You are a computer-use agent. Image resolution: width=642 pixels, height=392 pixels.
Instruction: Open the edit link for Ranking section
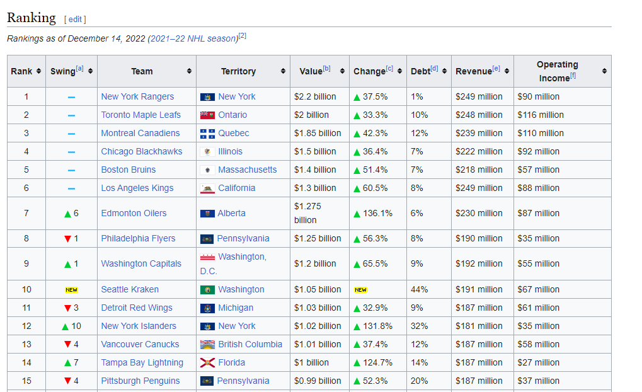tap(75, 20)
